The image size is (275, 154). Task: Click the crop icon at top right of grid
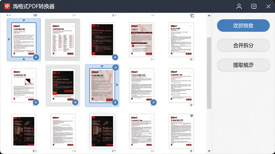tap(192, 16)
